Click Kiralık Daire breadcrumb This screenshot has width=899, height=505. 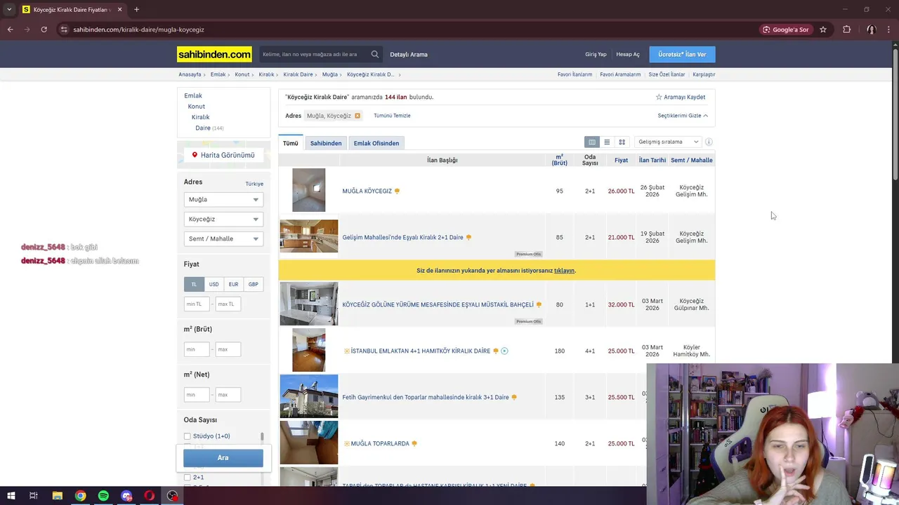[x=298, y=74]
